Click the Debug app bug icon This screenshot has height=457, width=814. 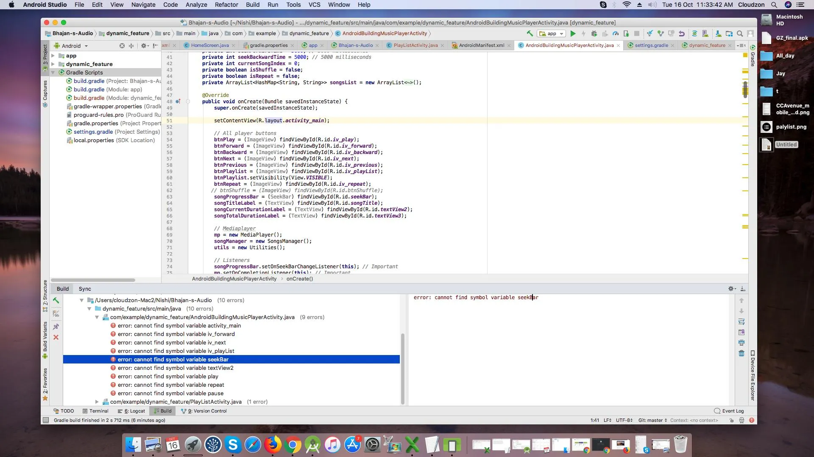(x=594, y=33)
